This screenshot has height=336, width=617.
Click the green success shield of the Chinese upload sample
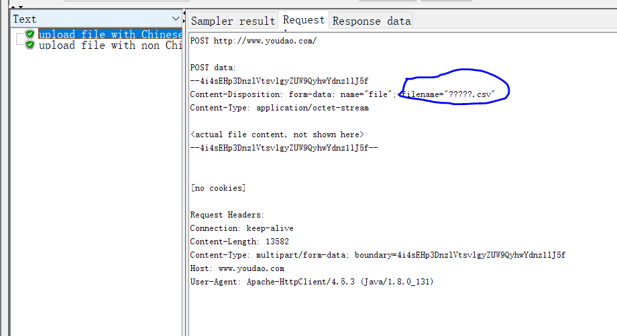pos(30,34)
